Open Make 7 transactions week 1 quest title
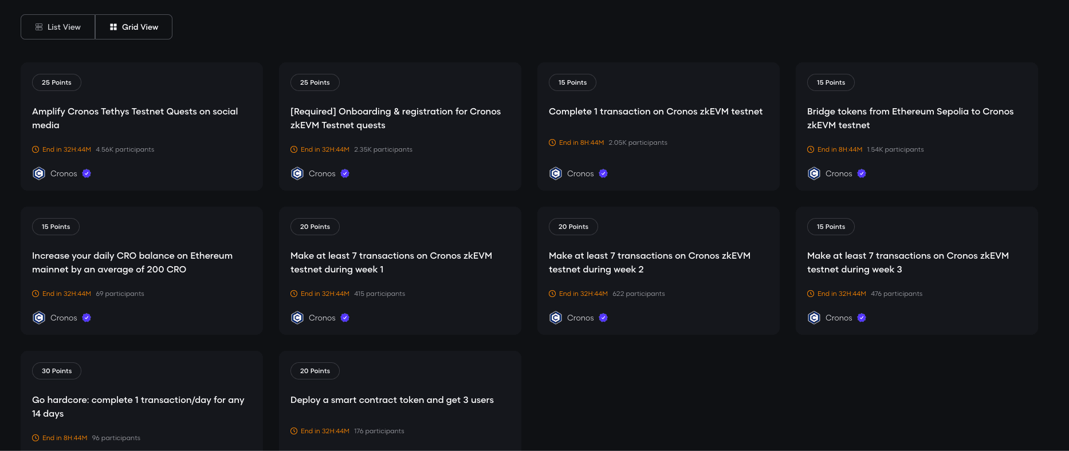The height and width of the screenshot is (451, 1069). 391,263
